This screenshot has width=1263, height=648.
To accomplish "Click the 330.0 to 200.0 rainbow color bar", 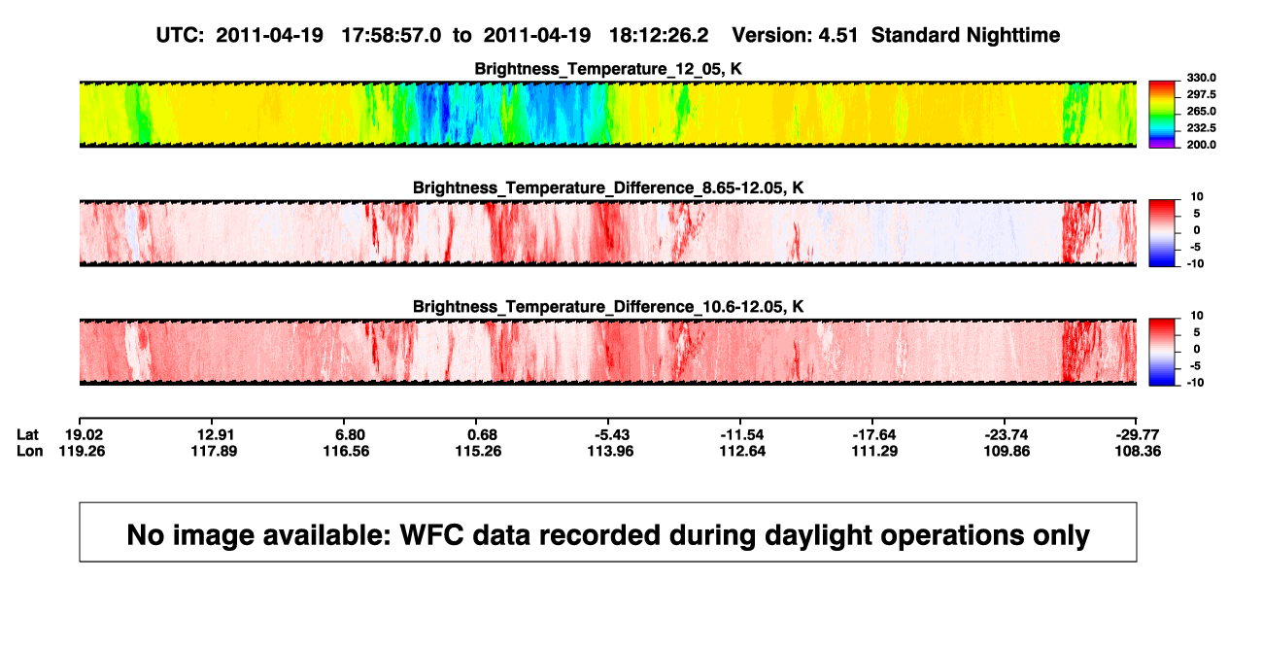I will click(1163, 114).
